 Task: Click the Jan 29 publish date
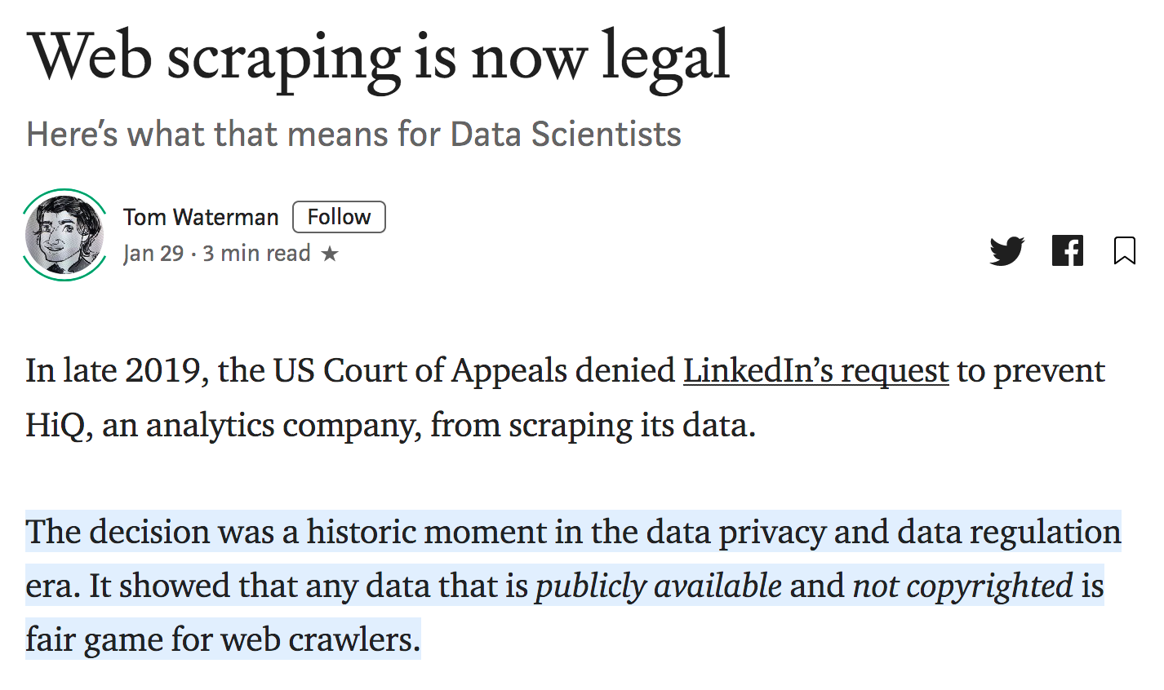click(153, 254)
